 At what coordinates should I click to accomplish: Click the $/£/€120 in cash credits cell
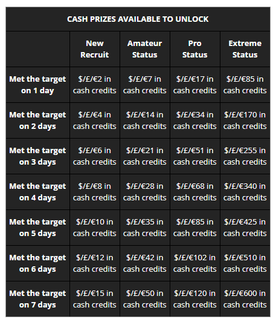tap(195, 299)
